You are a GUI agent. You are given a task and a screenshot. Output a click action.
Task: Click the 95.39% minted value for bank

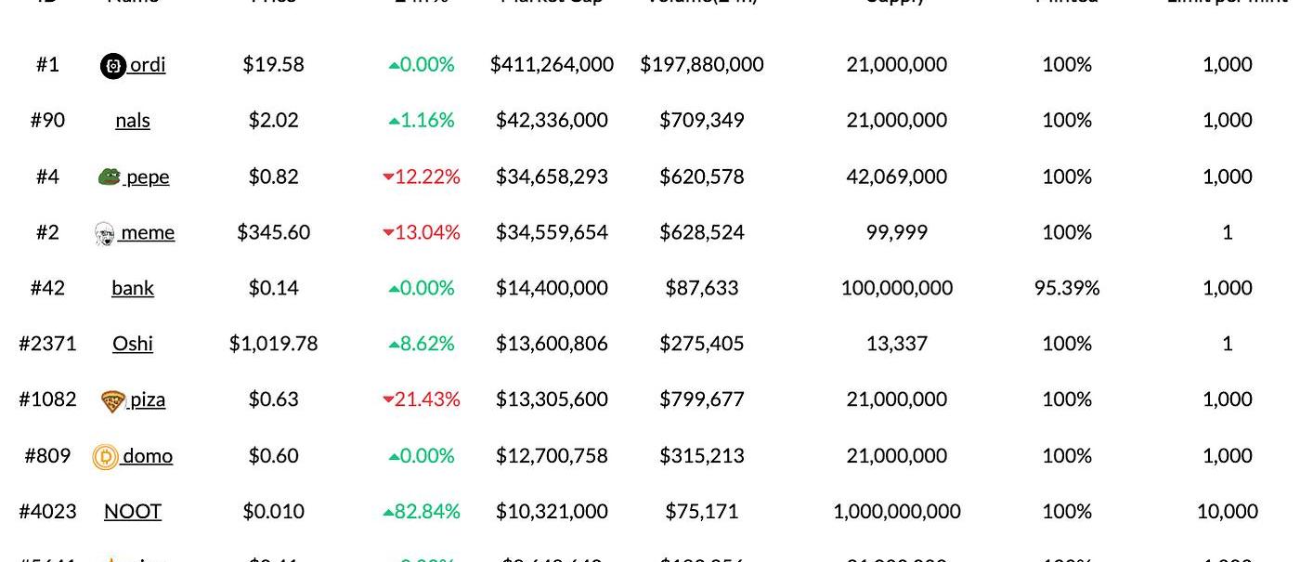(x=1067, y=288)
